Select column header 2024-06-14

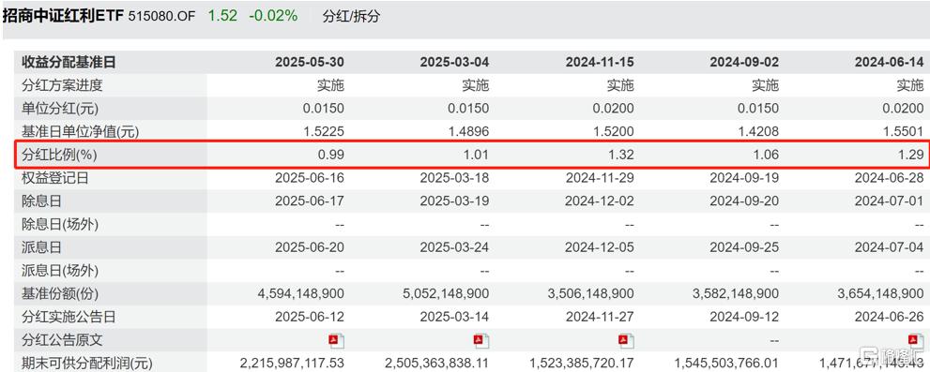point(889,62)
